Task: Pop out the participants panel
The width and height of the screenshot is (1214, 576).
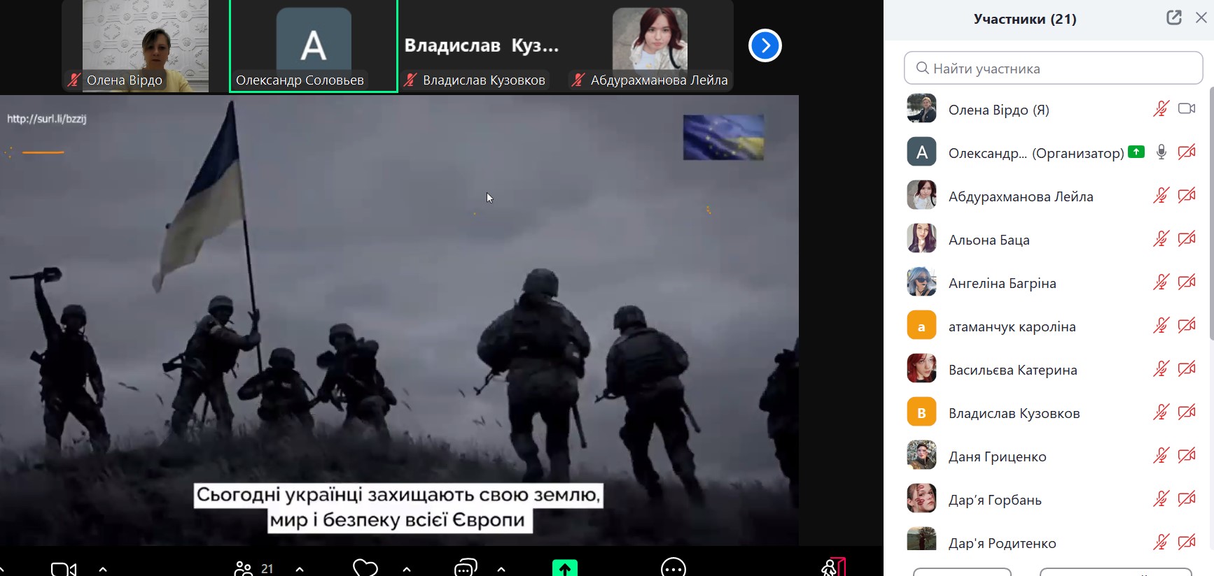Action: pyautogui.click(x=1174, y=17)
